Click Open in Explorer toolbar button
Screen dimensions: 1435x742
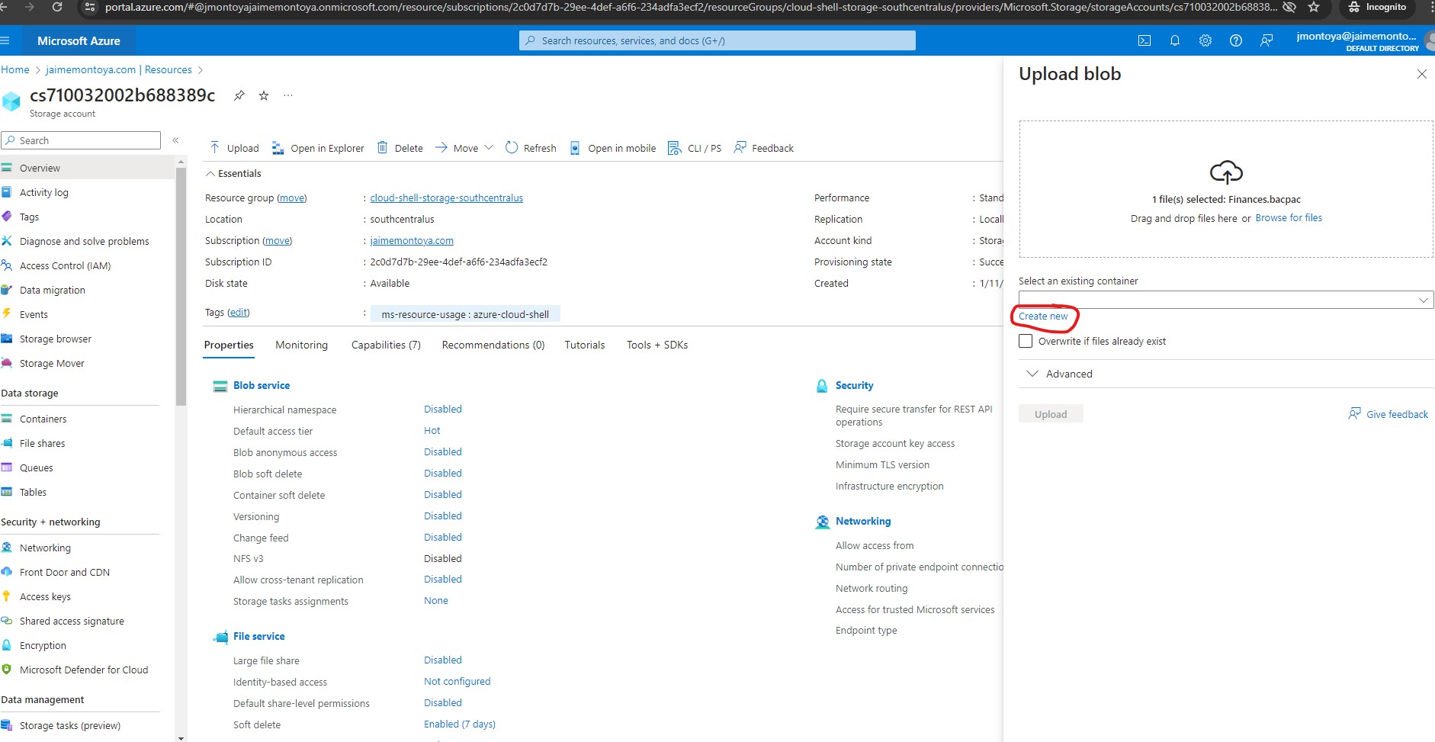(318, 148)
